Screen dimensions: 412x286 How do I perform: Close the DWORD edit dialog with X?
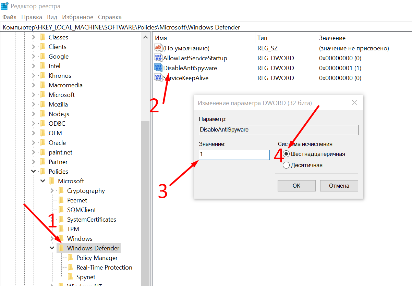pyautogui.click(x=354, y=103)
